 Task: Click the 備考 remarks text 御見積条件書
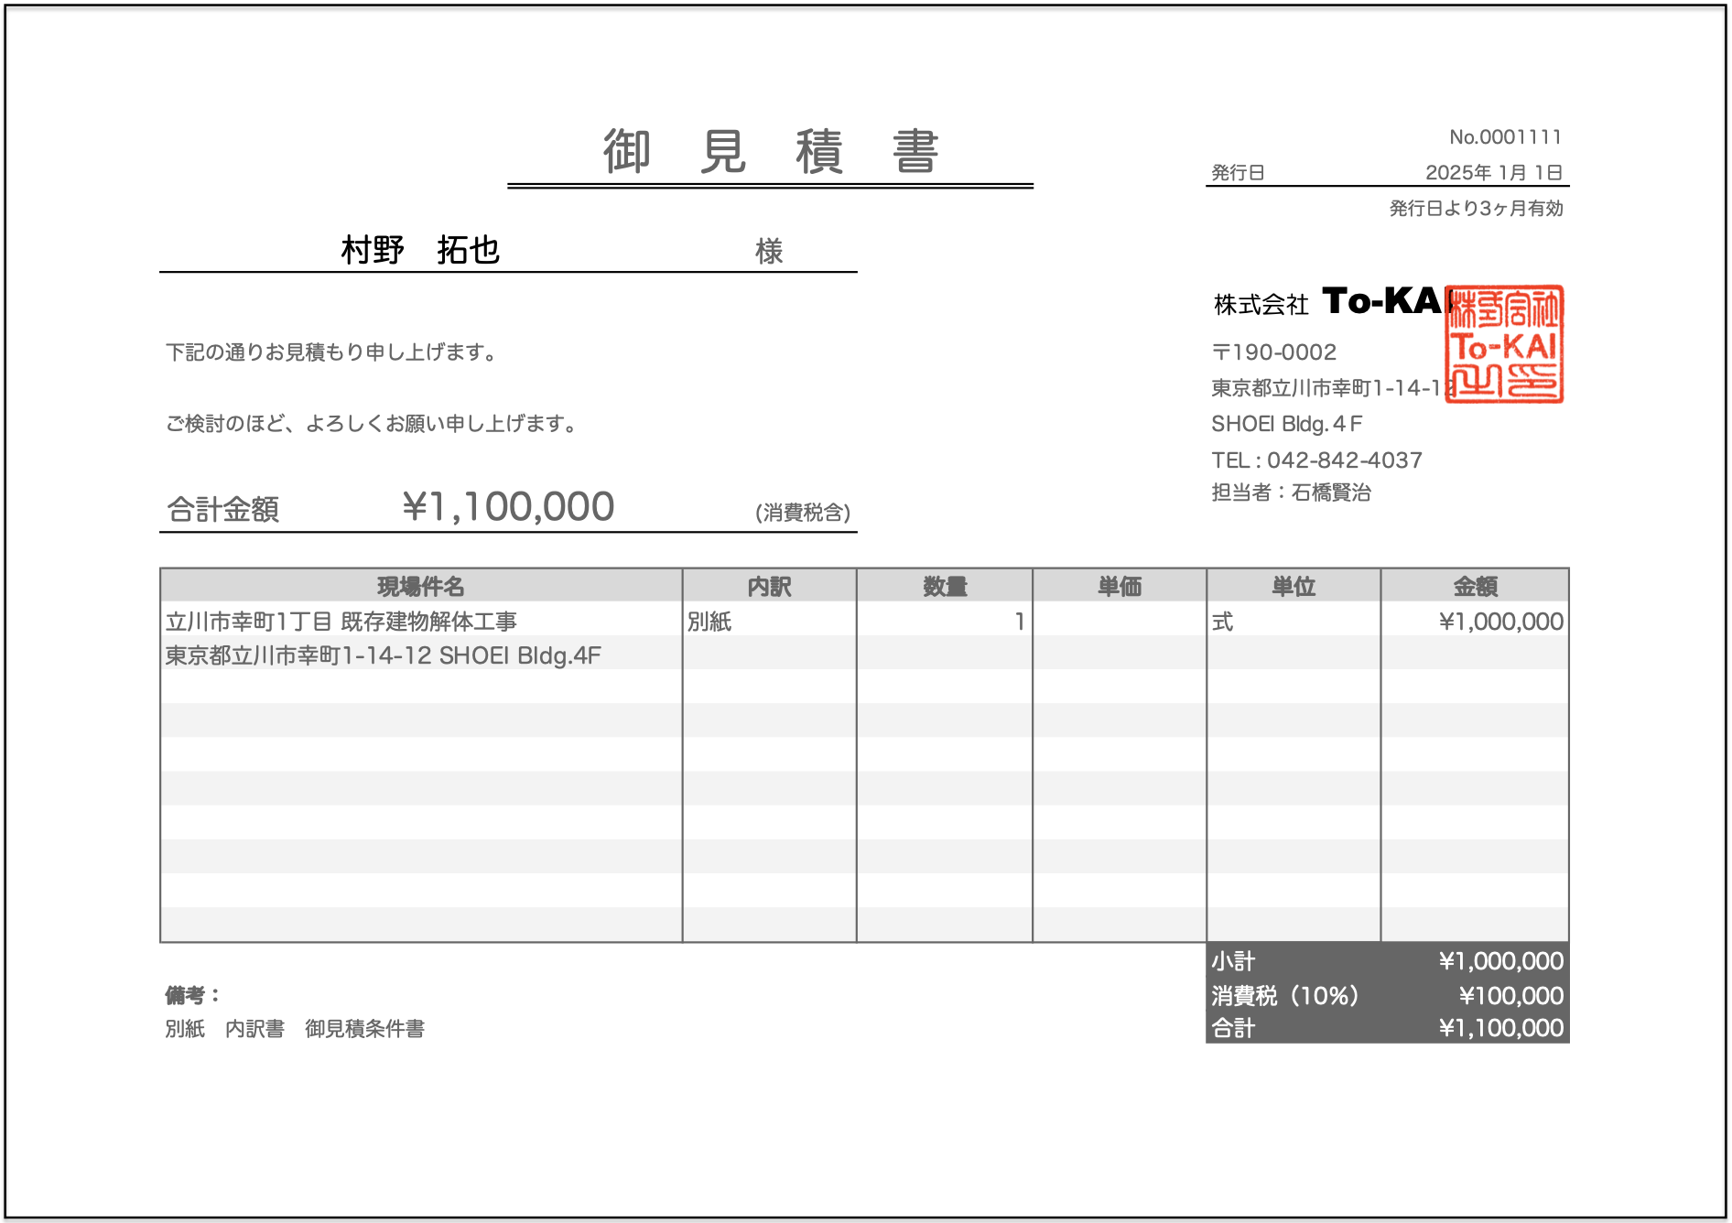pyautogui.click(x=364, y=1029)
